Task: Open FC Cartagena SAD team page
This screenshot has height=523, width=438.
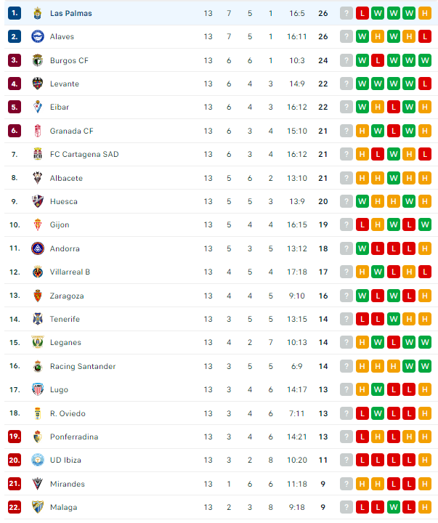Action: coord(84,154)
